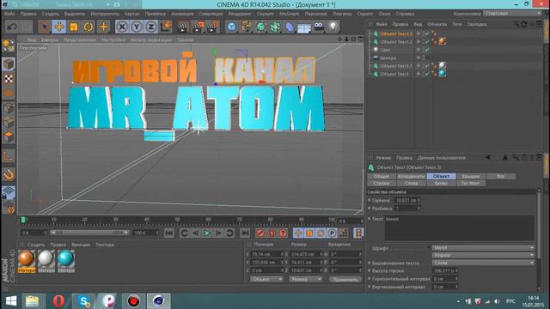The height and width of the screenshot is (309, 550).
Task: Jump to the timeline start
Action: pos(169,233)
